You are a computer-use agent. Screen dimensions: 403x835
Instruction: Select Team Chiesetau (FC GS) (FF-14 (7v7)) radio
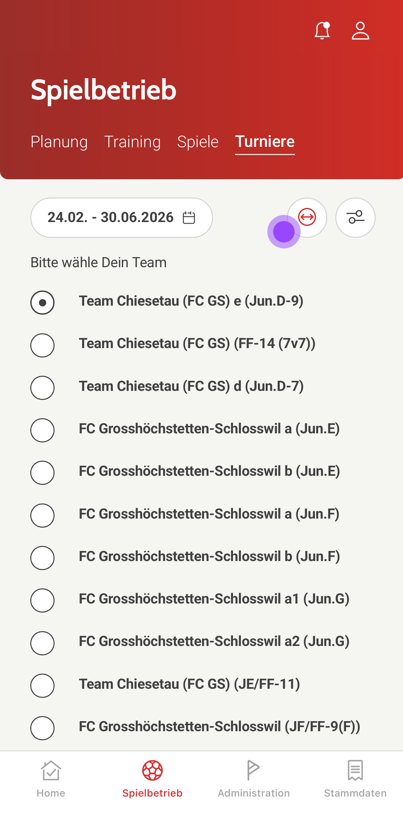(42, 345)
